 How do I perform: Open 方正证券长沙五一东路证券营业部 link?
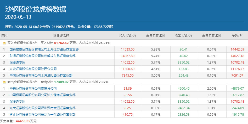pyautogui.click(x=42, y=115)
